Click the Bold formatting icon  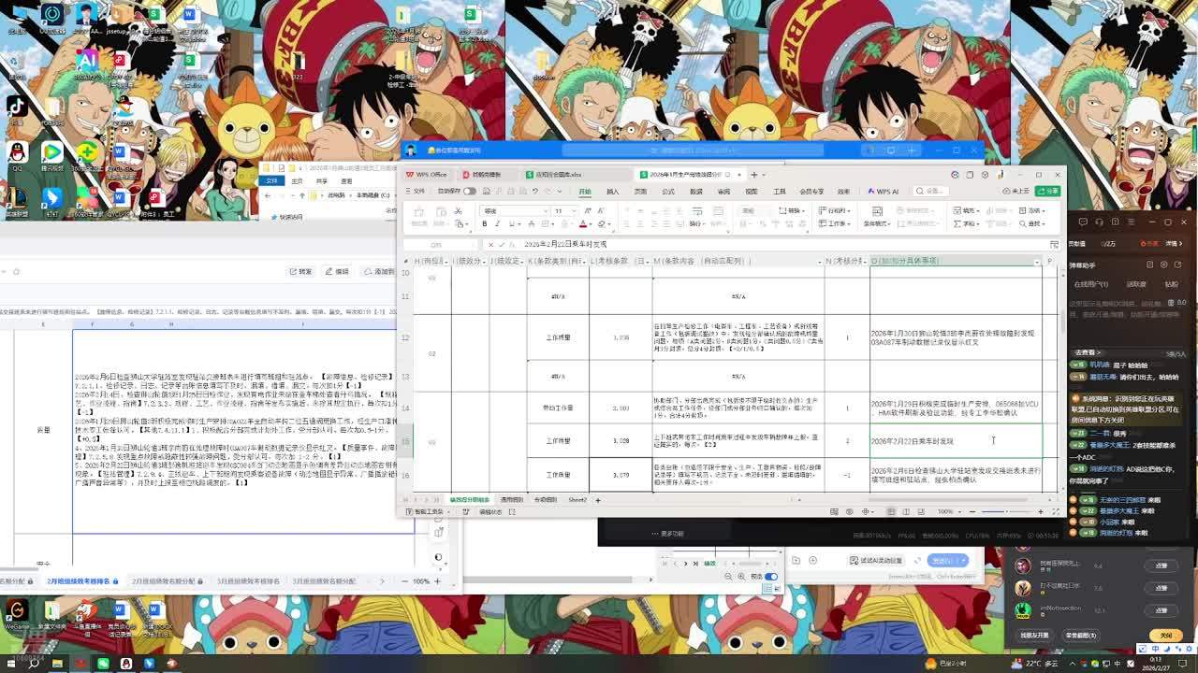point(484,224)
